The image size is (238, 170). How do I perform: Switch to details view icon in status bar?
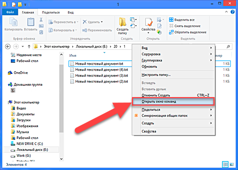(225, 165)
